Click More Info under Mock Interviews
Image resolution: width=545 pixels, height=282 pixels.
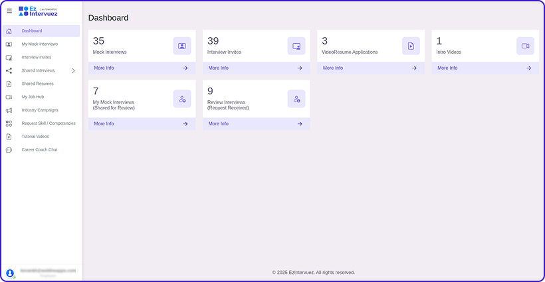coord(104,68)
